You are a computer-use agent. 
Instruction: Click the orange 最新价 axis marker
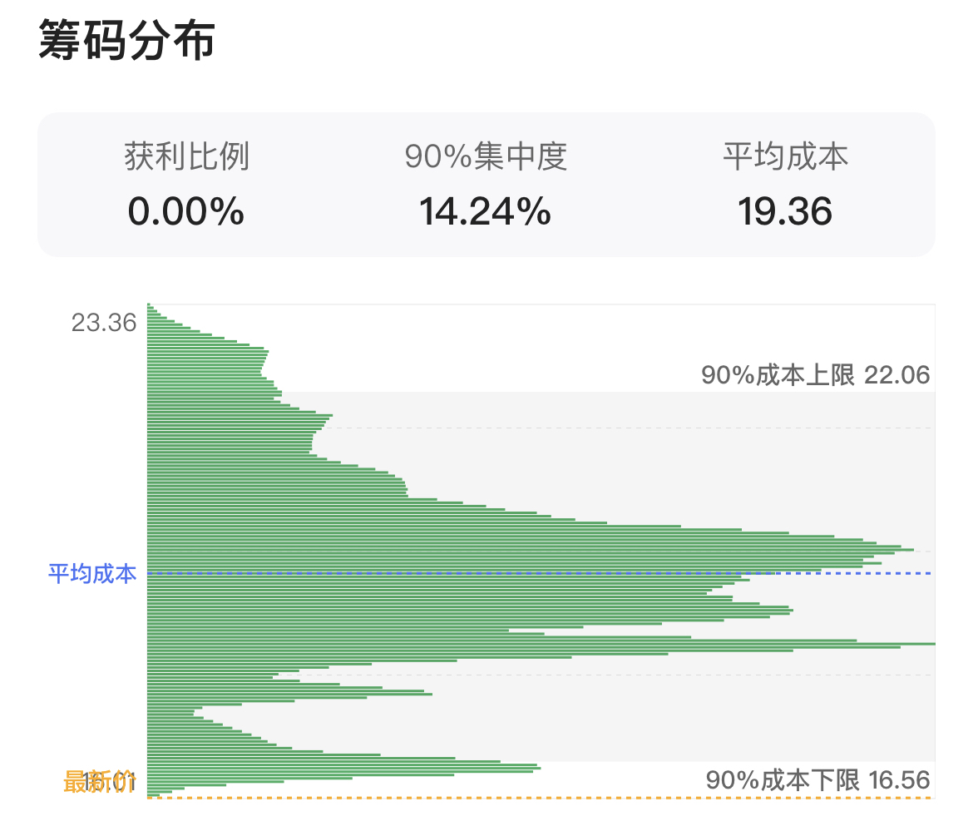[x=99, y=782]
